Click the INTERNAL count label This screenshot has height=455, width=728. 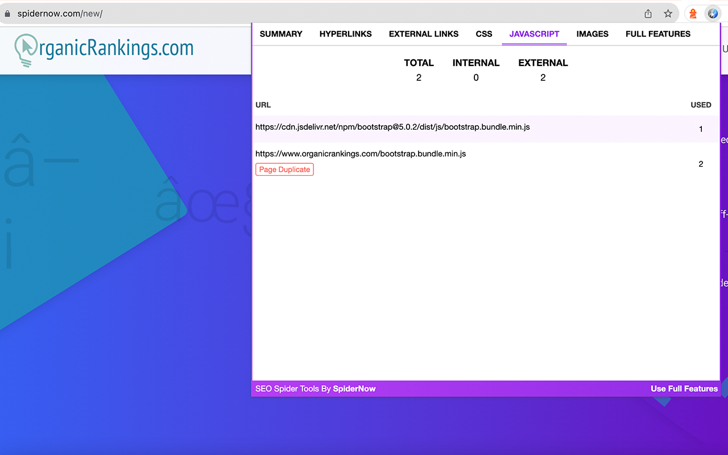tap(476, 63)
